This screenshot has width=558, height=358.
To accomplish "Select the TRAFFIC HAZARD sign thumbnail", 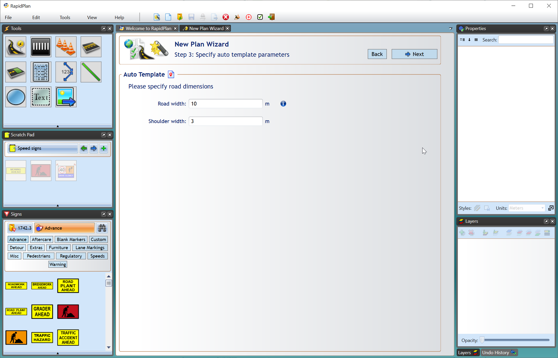I will (x=42, y=338).
